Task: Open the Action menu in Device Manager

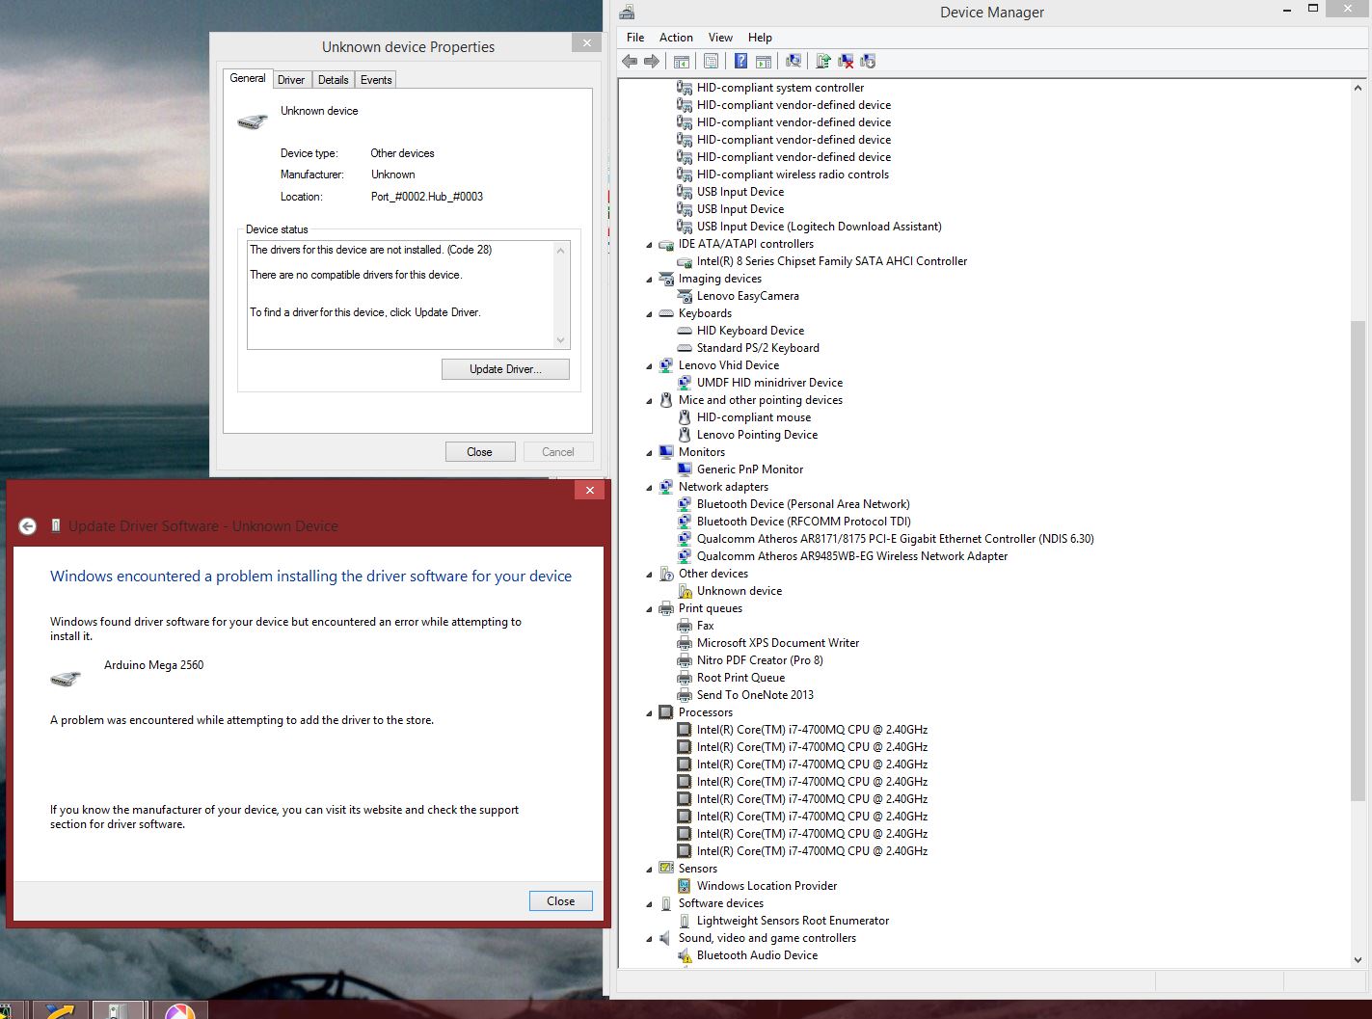Action: click(x=676, y=38)
